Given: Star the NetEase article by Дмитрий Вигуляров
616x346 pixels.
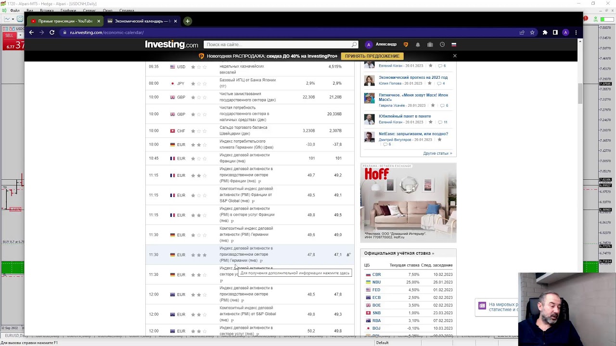Looking at the screenshot, I should coord(439,140).
